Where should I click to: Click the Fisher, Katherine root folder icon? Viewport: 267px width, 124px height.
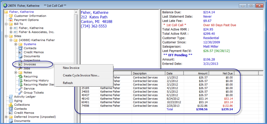coord(6,12)
